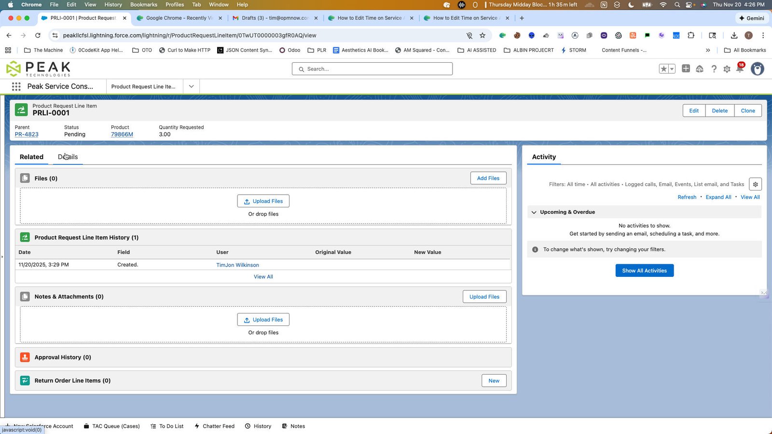Collapse Upcoming & Overdue section
This screenshot has height=434, width=772.
tap(534, 212)
